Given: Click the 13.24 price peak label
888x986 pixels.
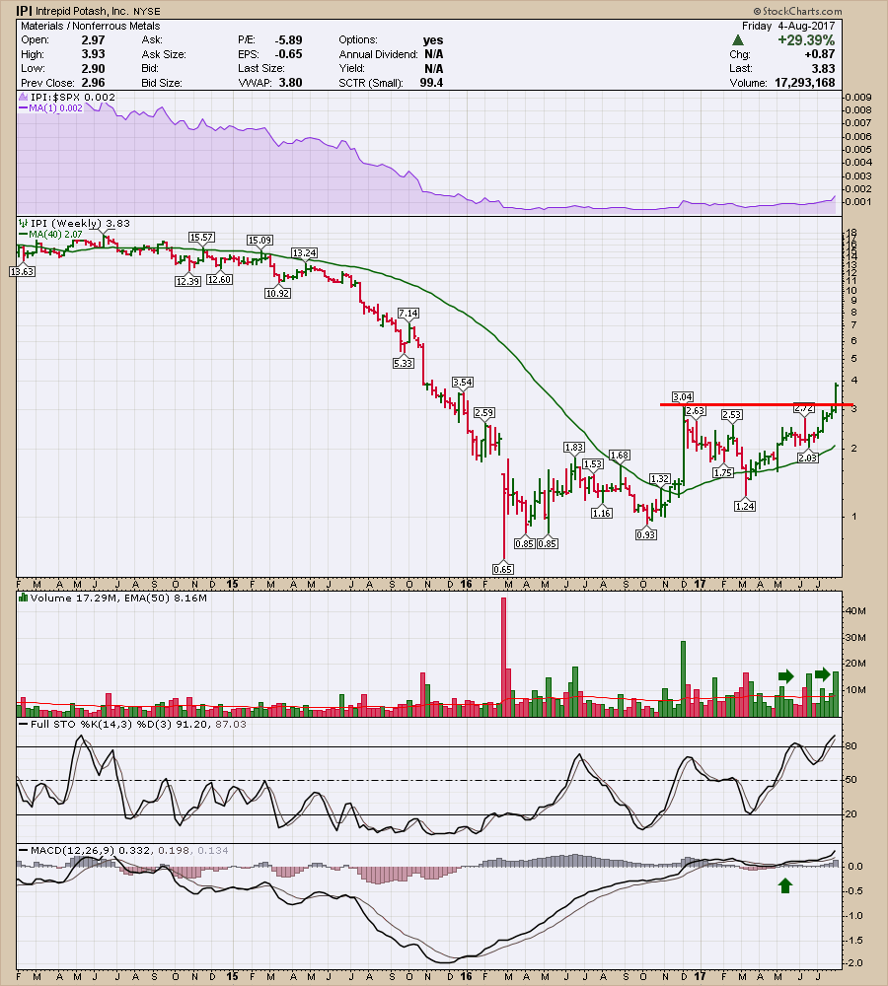Looking at the screenshot, I should (304, 252).
